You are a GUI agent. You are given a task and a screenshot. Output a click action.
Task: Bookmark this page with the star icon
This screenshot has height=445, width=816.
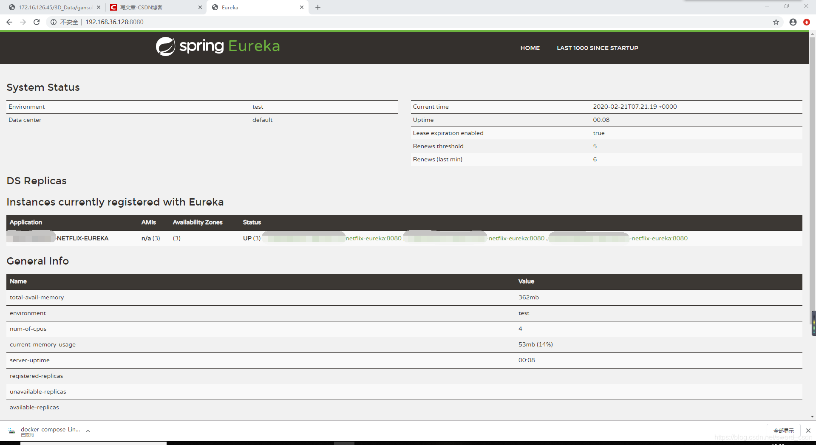point(776,22)
